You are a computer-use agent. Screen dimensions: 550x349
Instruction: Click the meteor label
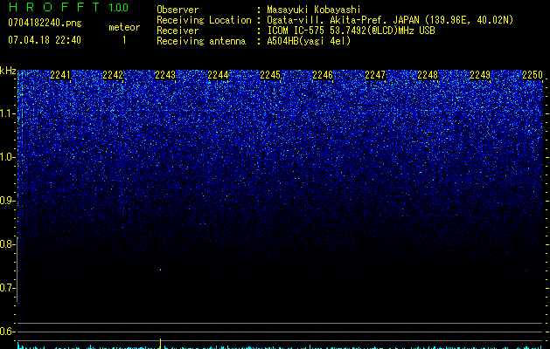click(x=124, y=27)
